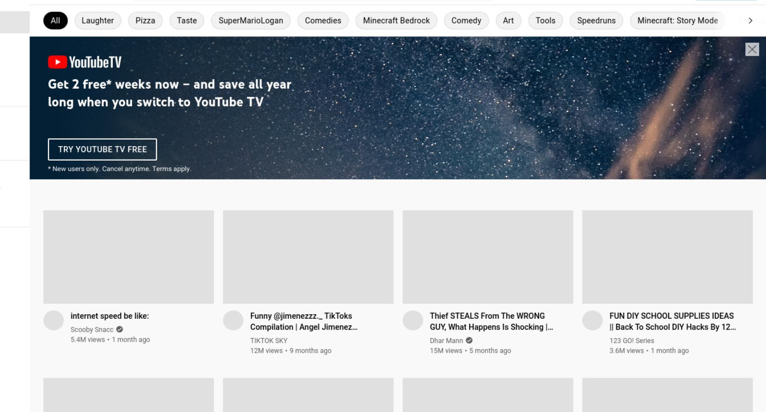Click Dhar Mann channel avatar
Viewport: 766px width, 412px height.
(413, 320)
